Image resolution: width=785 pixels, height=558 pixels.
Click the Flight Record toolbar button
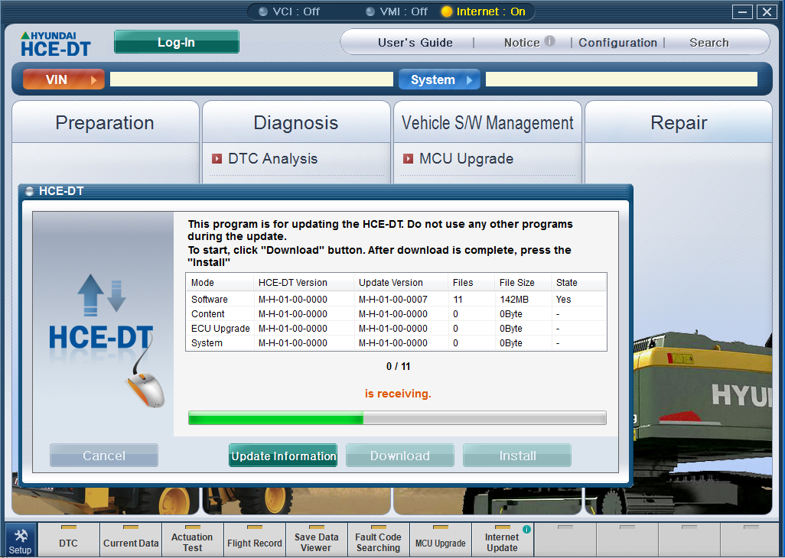(254, 540)
